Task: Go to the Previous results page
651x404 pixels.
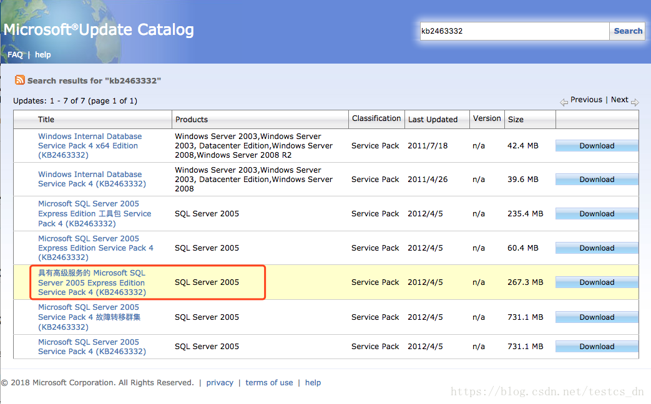Action: tap(586, 100)
